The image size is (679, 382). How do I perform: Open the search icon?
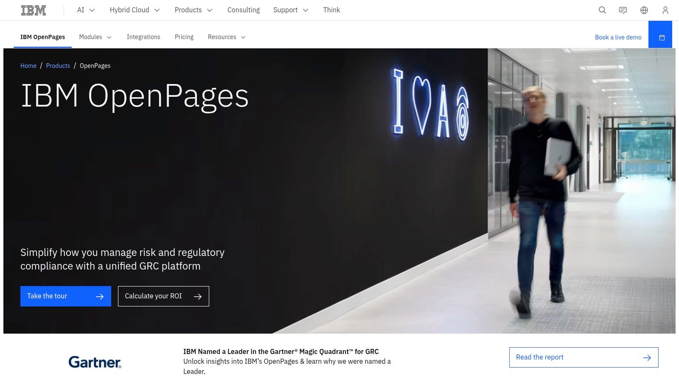(602, 10)
